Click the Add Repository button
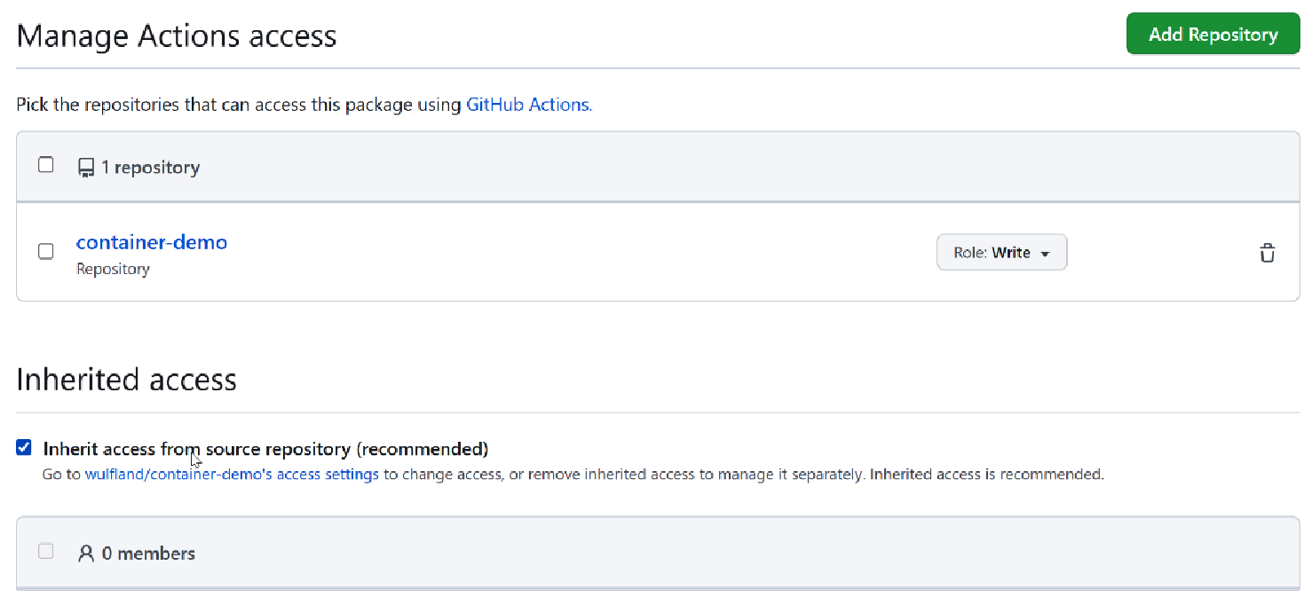Viewport: 1312px width, 597px height. [x=1213, y=34]
